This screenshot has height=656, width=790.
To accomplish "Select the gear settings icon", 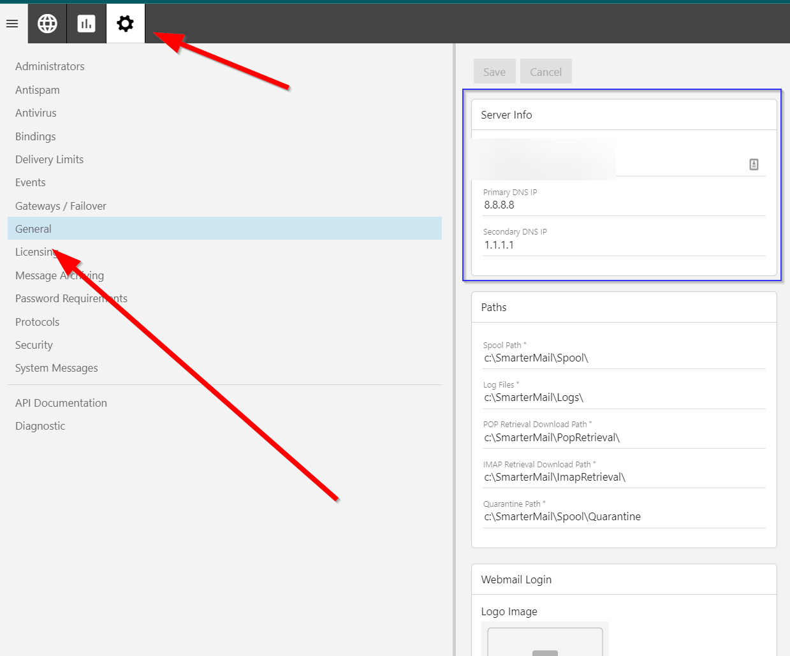I will pos(126,24).
